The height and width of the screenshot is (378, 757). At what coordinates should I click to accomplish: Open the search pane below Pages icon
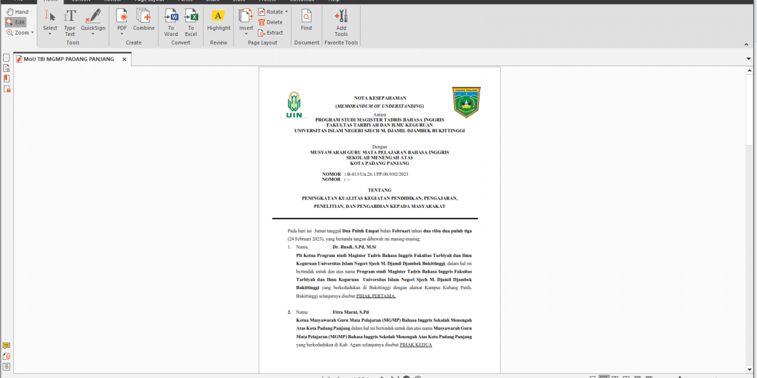(6, 68)
